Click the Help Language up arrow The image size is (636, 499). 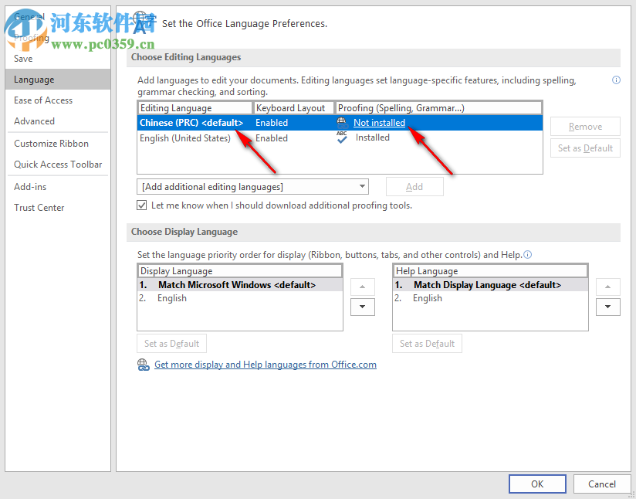tap(607, 286)
